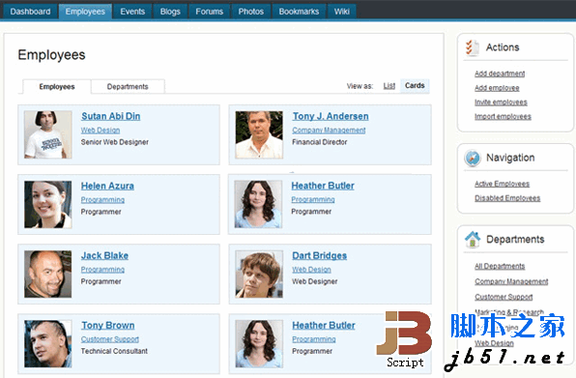Open Tony J. Andersen's profile photo

point(259,134)
